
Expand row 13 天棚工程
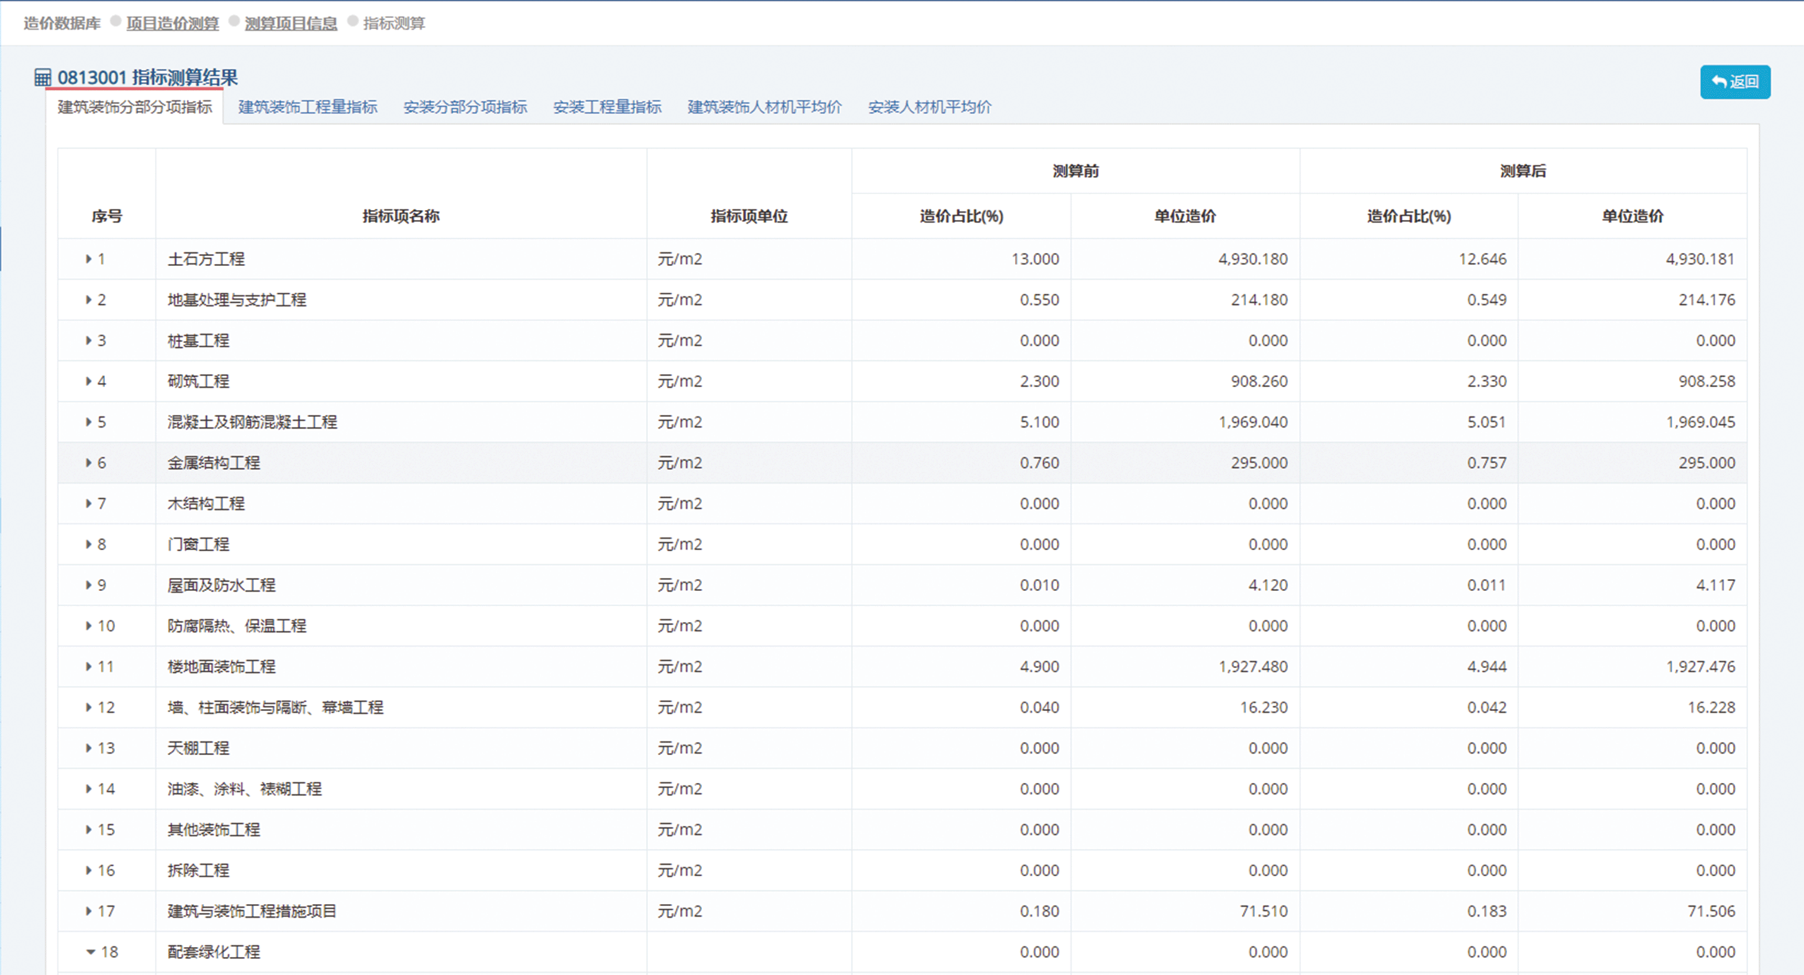88,748
